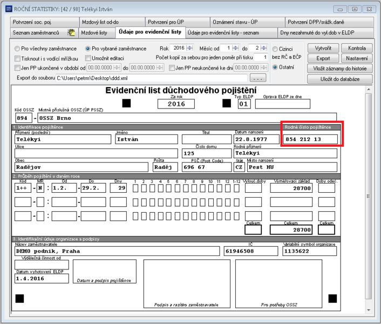This screenshot has height=324, width=381.
Task: Open Nastavení button
Action: [x=357, y=58]
